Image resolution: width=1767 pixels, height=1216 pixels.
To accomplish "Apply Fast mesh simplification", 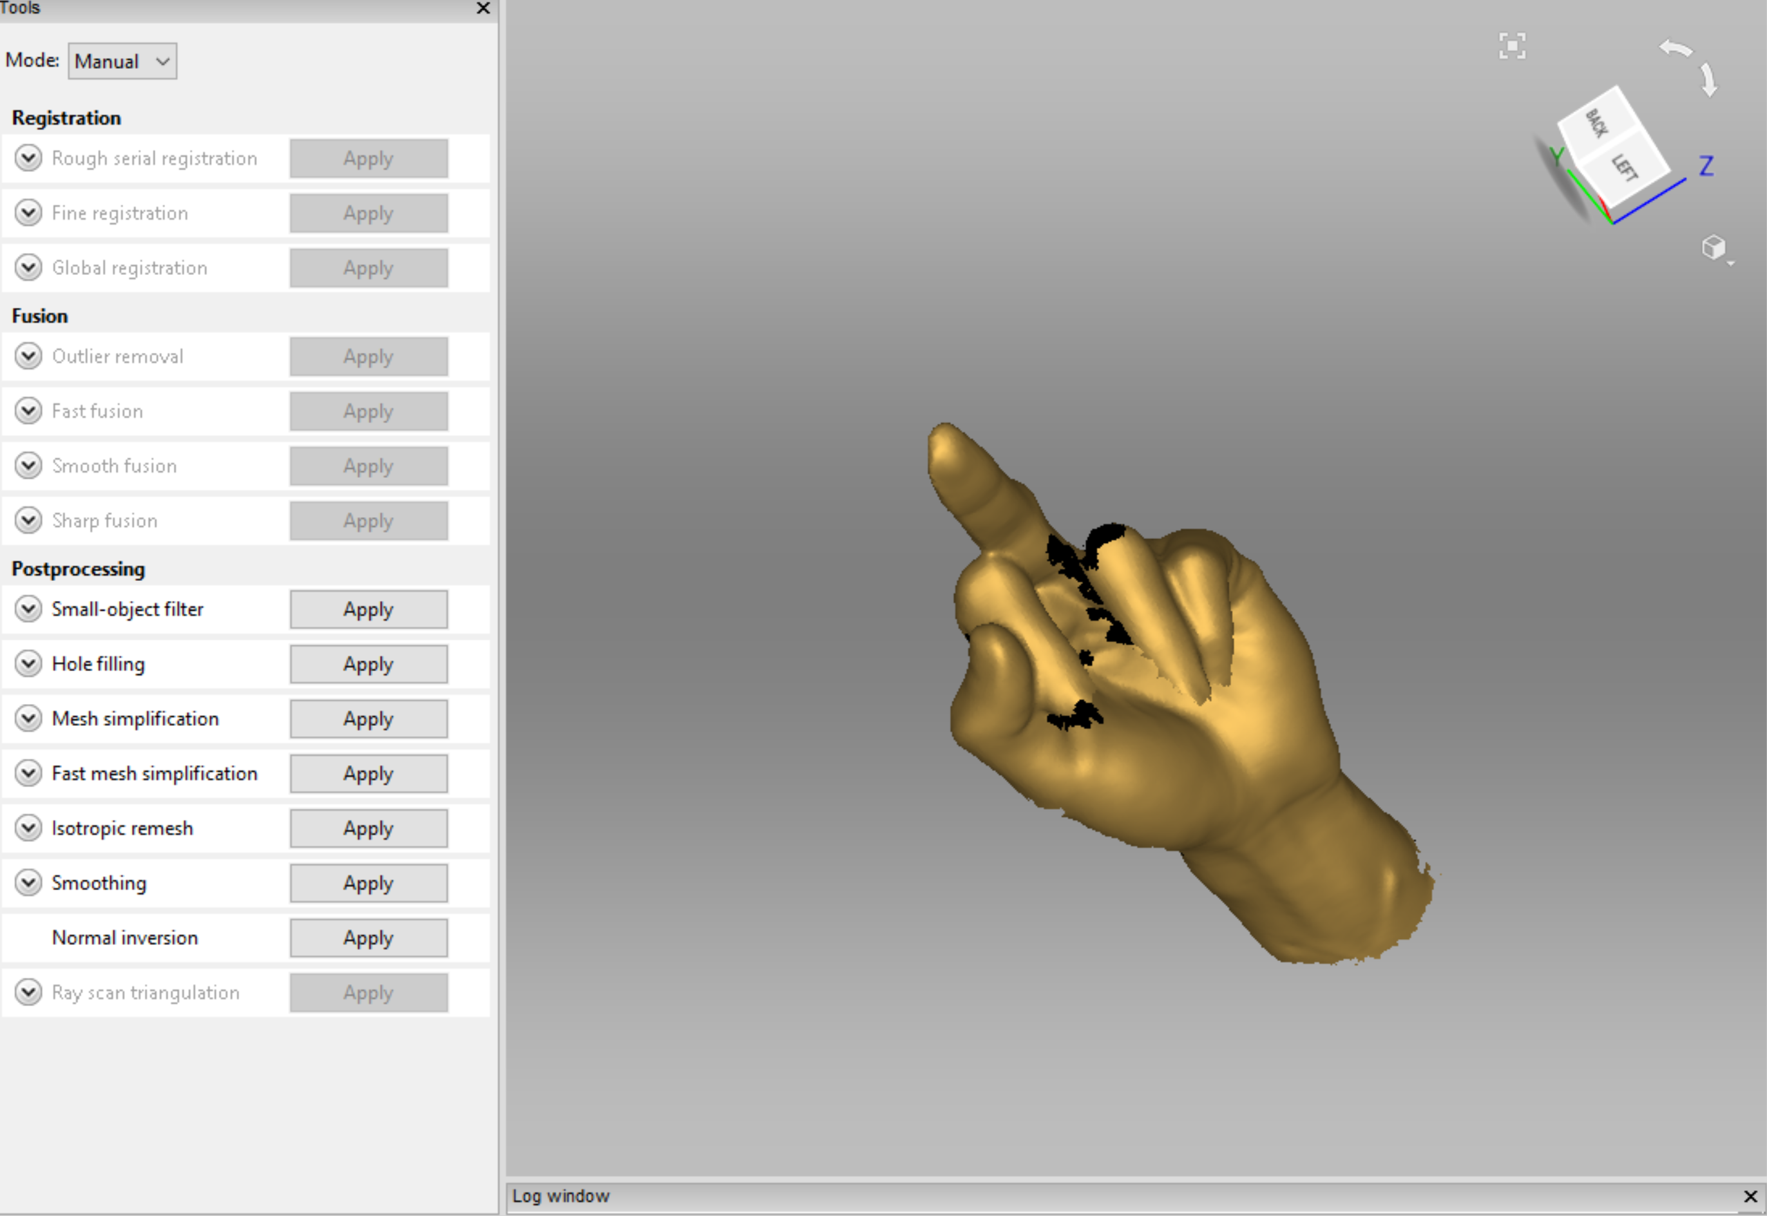I will tap(368, 774).
